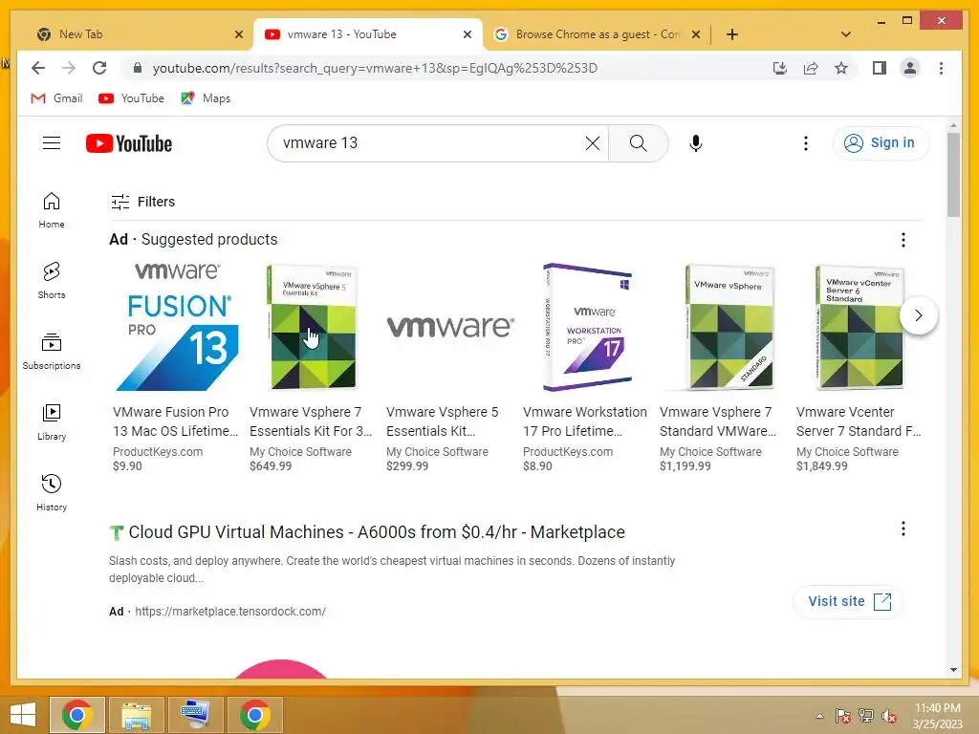This screenshot has width=979, height=734.
Task: Open the Windows Start button
Action: 23,715
